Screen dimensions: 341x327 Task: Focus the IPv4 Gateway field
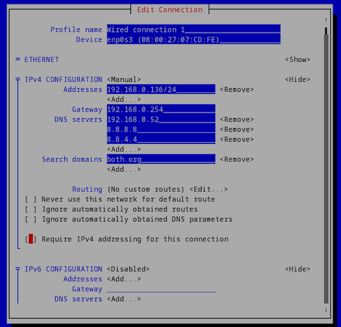tap(161, 110)
